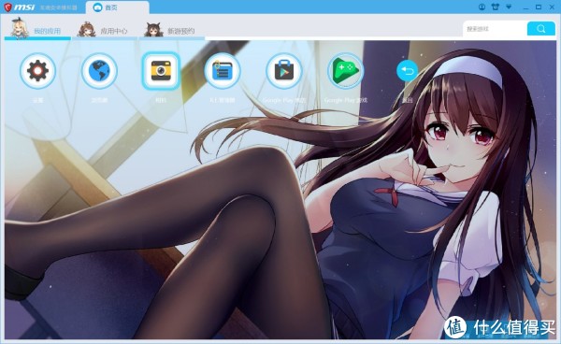Maximize the emulator window
This screenshot has height=344, width=561.
(539, 7)
